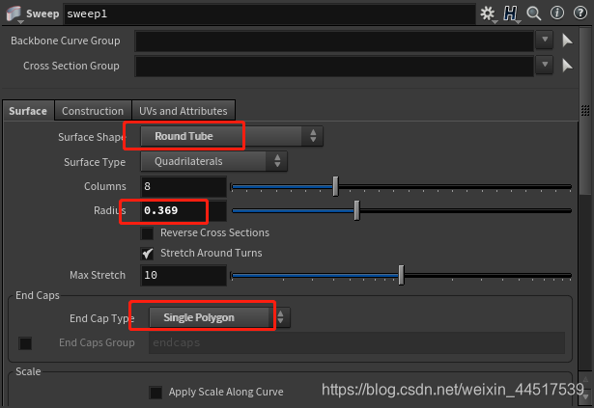Switch to the Construction tab
The height and width of the screenshot is (408, 594).
93,111
